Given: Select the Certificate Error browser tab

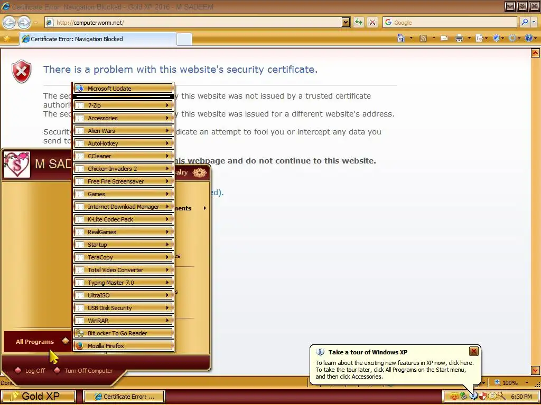Looking at the screenshot, I should click(98, 39).
